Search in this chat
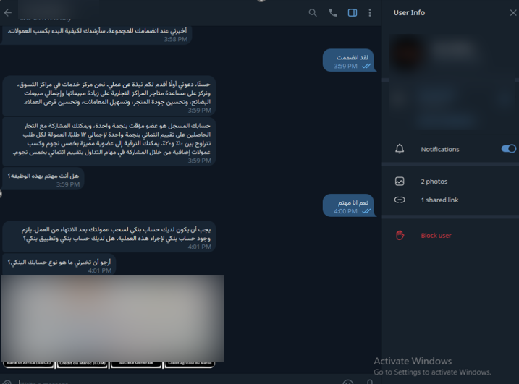This screenshot has height=384, width=519. (313, 13)
